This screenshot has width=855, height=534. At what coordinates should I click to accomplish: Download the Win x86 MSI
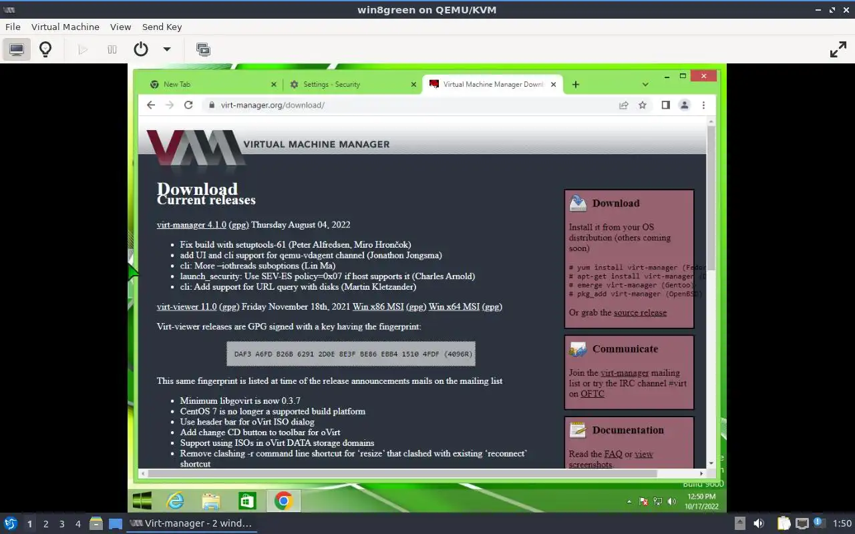378,307
